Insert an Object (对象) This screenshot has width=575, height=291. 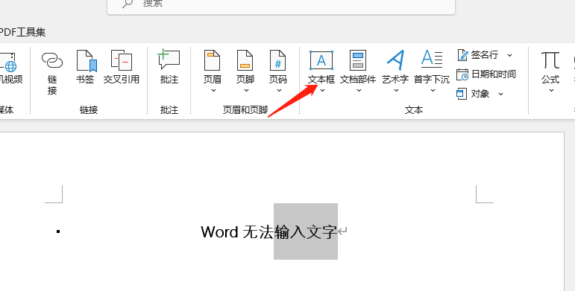pyautogui.click(x=473, y=94)
